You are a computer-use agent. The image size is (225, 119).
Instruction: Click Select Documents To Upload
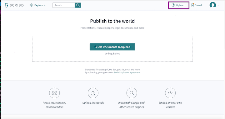tap(112, 47)
